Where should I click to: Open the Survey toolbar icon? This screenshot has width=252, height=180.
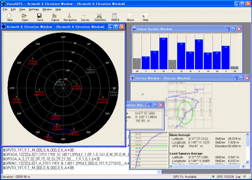point(85,16)
